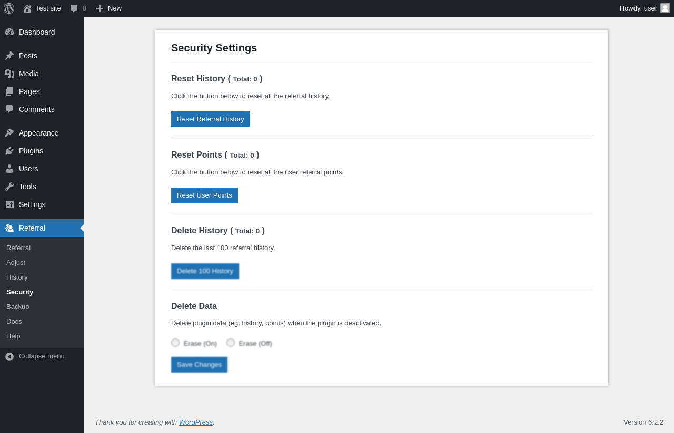The image size is (674, 433).
Task: Click Version 6.2.2 footer text
Action: [643, 422]
